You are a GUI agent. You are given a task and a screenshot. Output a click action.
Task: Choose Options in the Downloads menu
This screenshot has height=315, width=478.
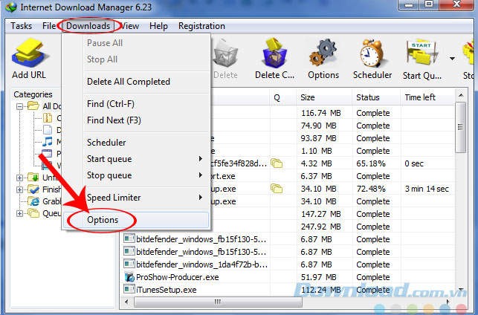click(136, 220)
